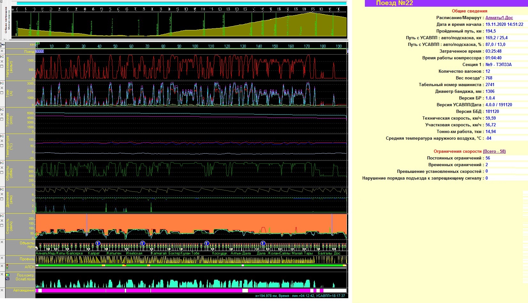
Task: Click the АЛСН traffic light icon
Action: coord(7,267)
